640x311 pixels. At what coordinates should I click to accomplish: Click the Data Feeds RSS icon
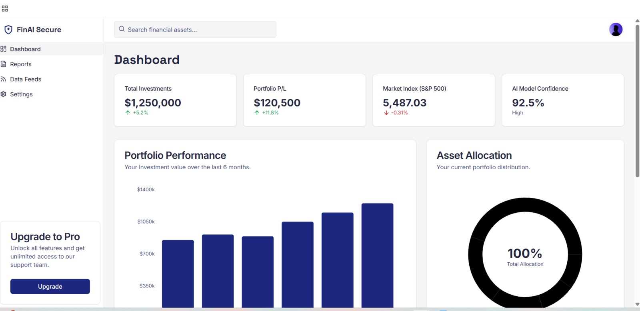point(4,79)
